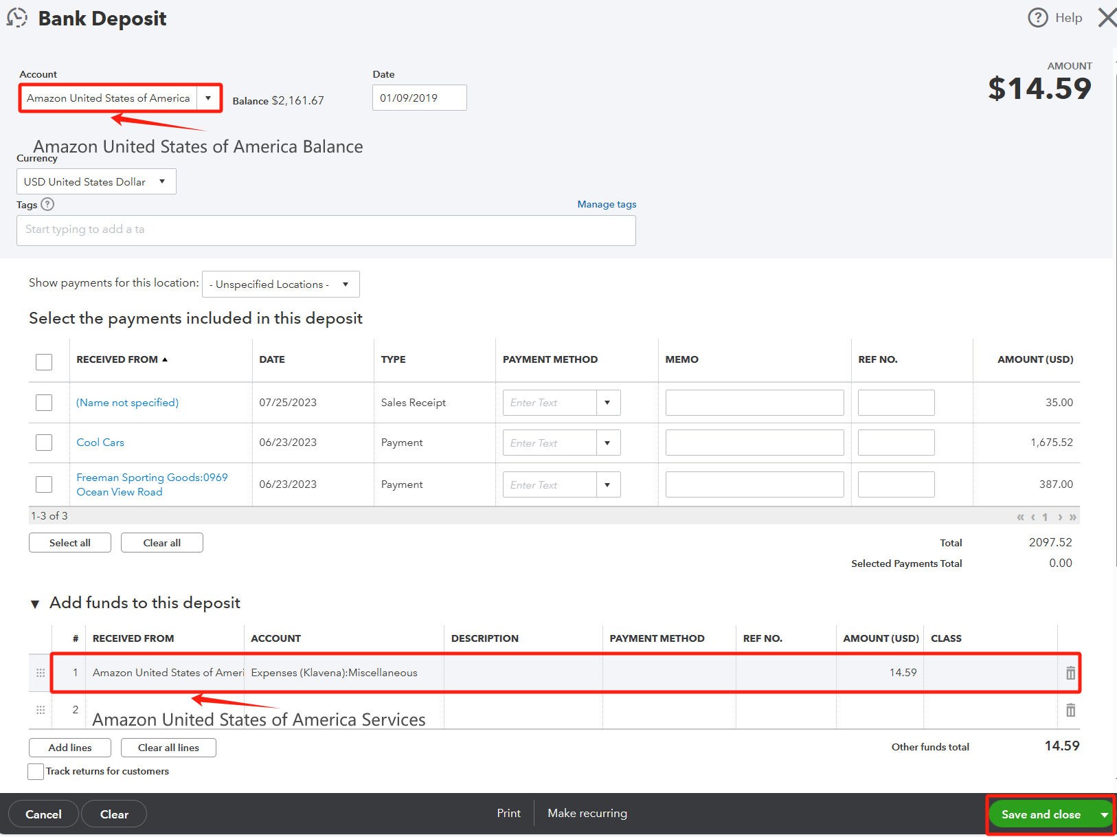Screen dimensions: 1117x837
Task: Click Clear all lines button
Action: [x=168, y=748]
